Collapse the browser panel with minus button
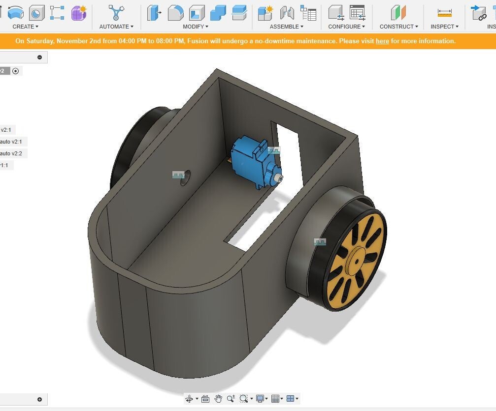Screen dimensions: 496x411 pos(40,57)
